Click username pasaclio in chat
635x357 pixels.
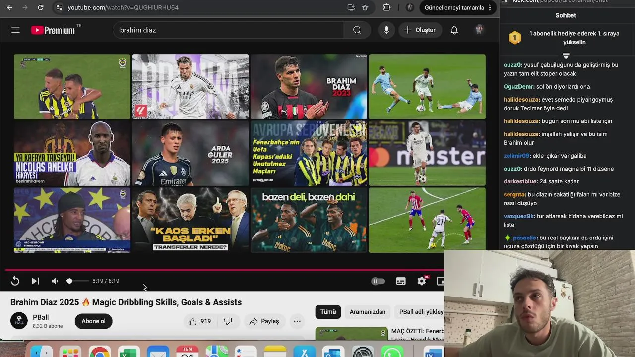[525, 238]
